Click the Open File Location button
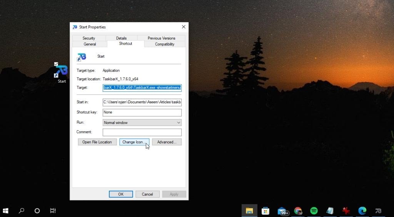 tap(97, 142)
